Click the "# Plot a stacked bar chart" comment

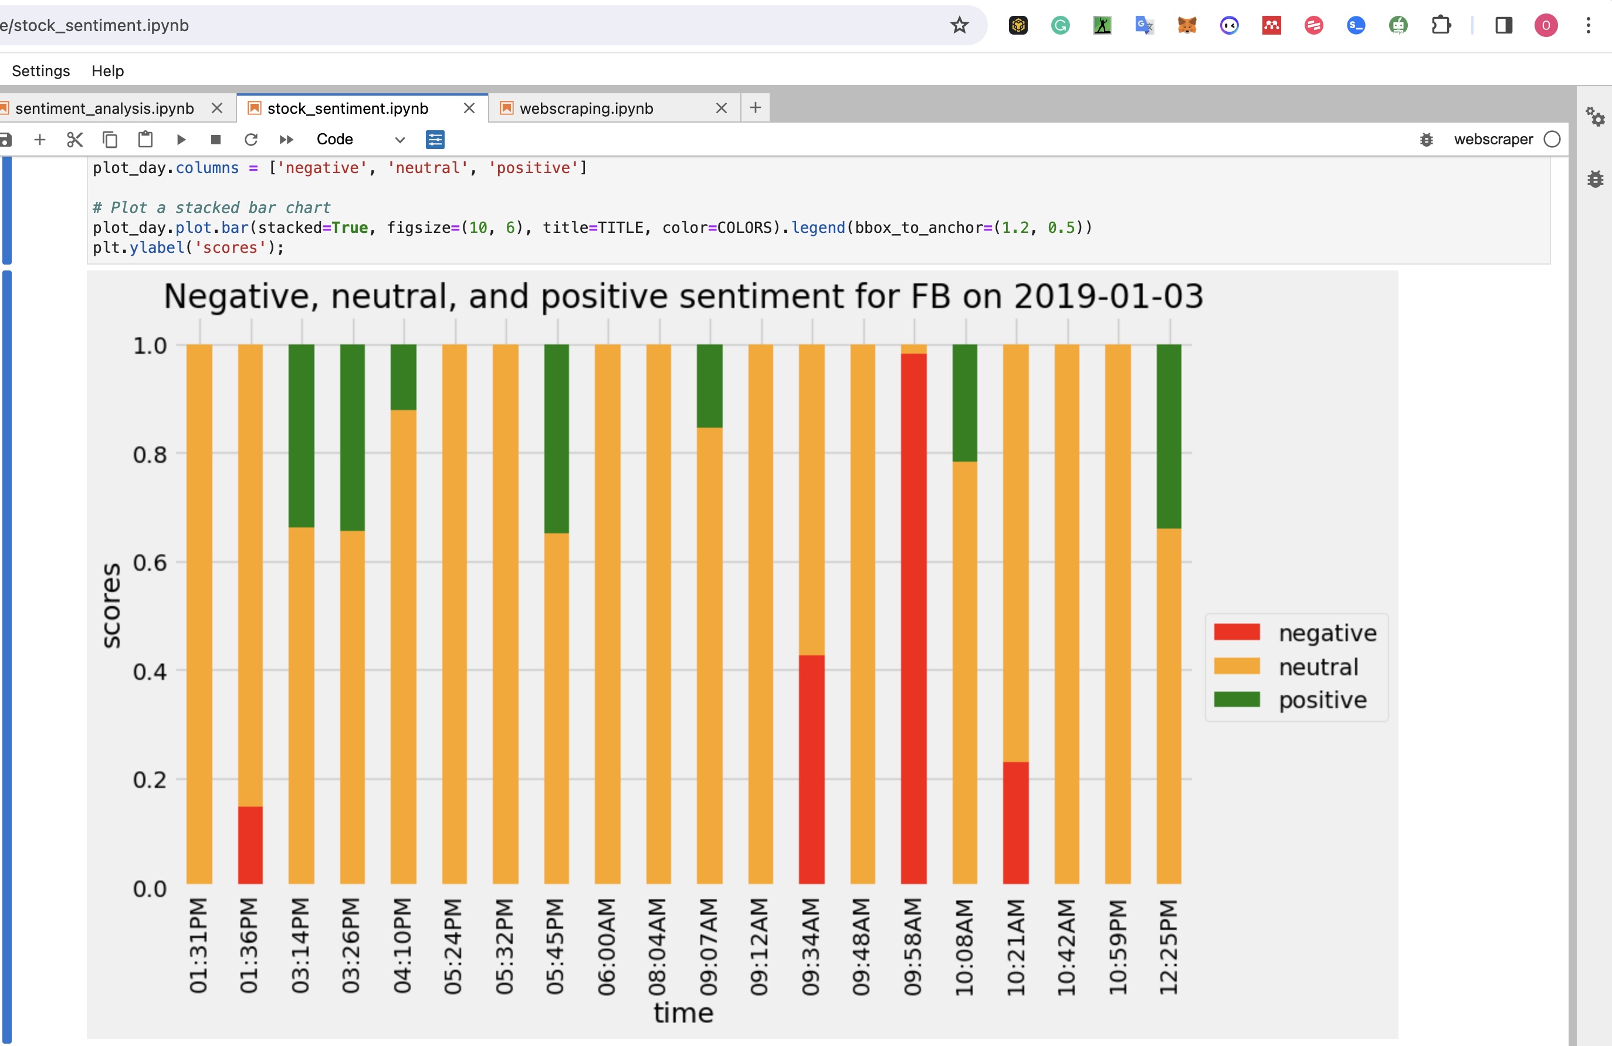click(x=211, y=207)
